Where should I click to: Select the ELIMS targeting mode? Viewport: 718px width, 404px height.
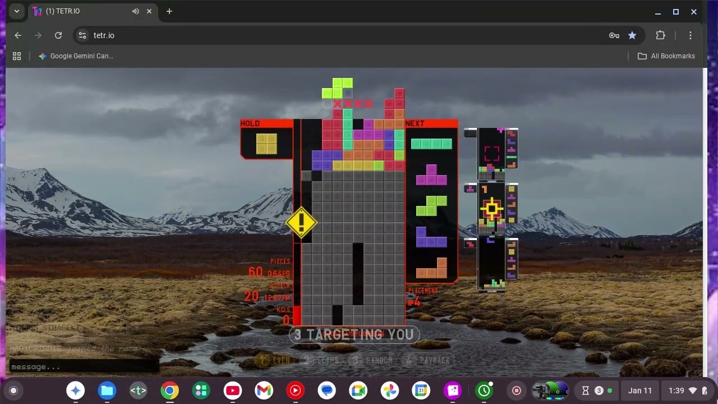(321, 360)
